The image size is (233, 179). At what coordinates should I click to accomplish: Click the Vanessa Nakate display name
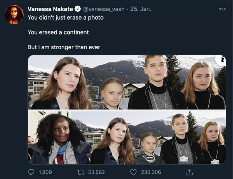pos(50,9)
